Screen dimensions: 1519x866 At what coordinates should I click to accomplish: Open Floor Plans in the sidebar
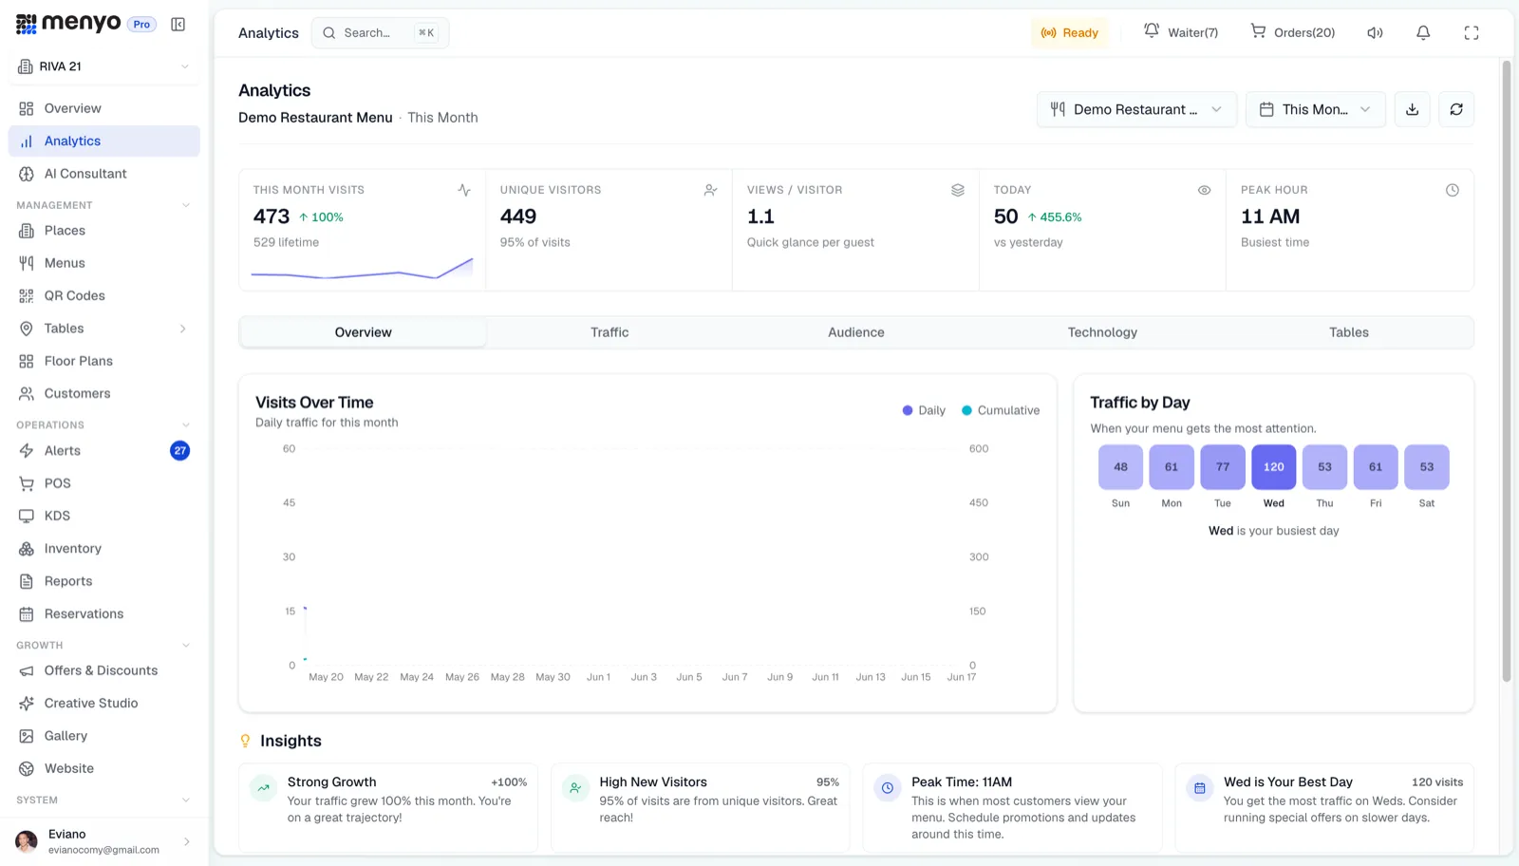(x=104, y=361)
